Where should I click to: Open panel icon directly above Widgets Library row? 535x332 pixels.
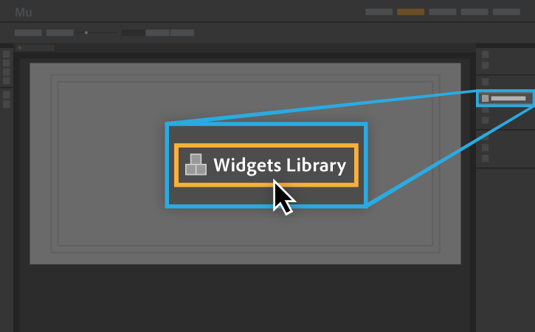[485, 82]
